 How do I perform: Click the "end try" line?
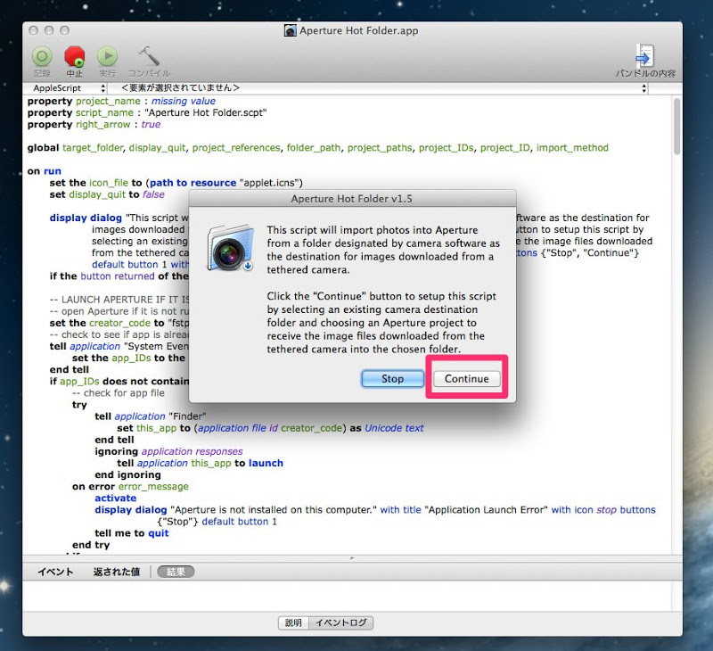91,545
